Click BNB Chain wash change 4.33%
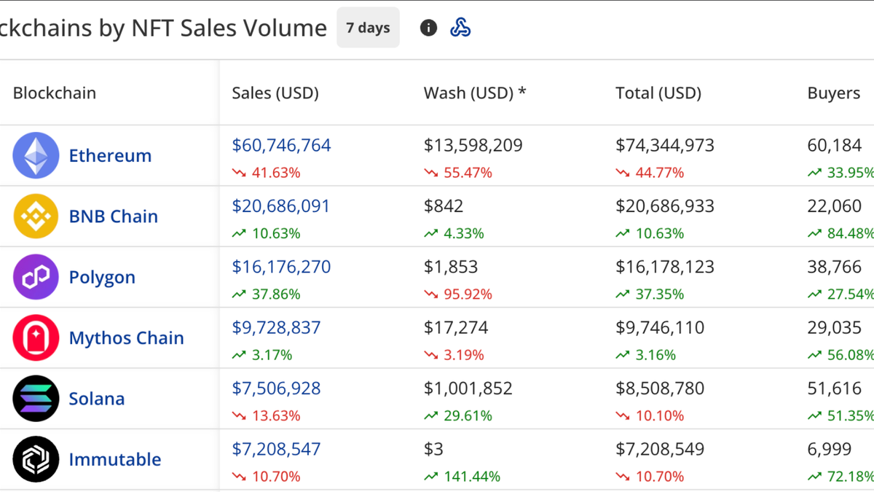The width and height of the screenshot is (874, 492). pyautogui.click(x=454, y=233)
